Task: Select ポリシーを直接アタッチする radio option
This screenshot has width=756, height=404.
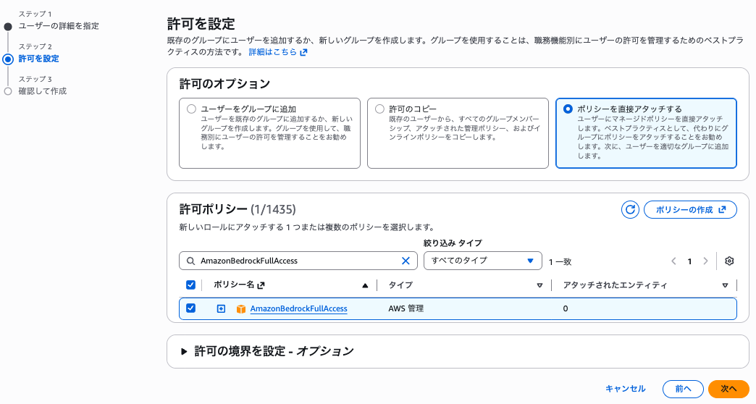Action: [x=568, y=109]
